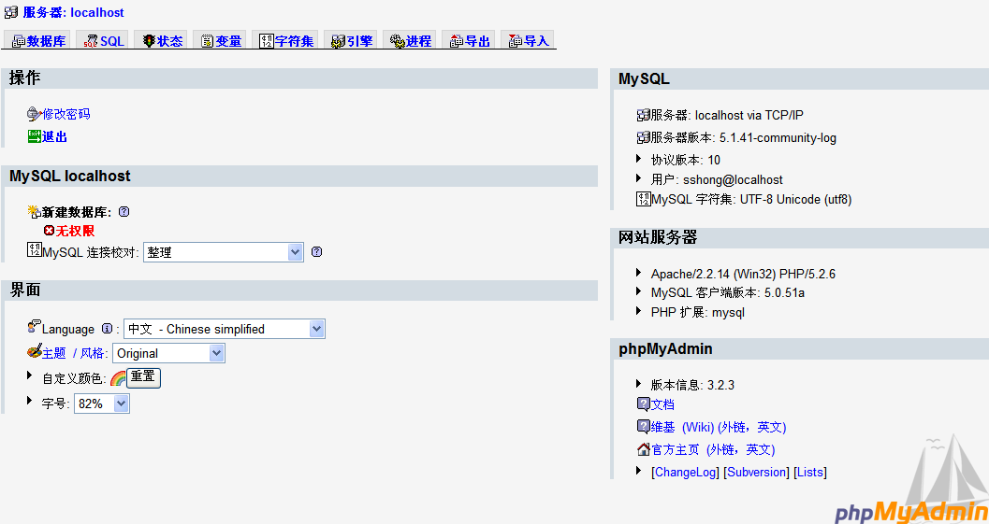
Task: Click the 状态 traffic light icon
Action: tap(149, 41)
